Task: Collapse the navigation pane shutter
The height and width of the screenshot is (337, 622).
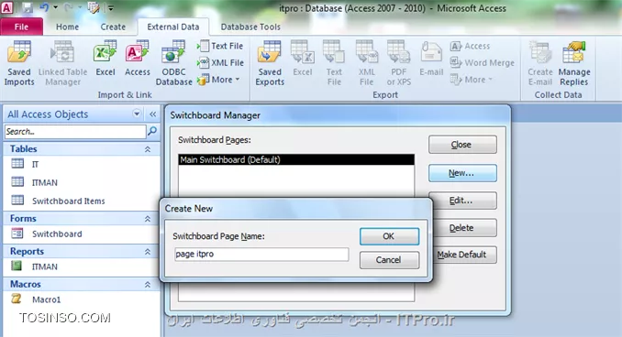Action: click(152, 114)
